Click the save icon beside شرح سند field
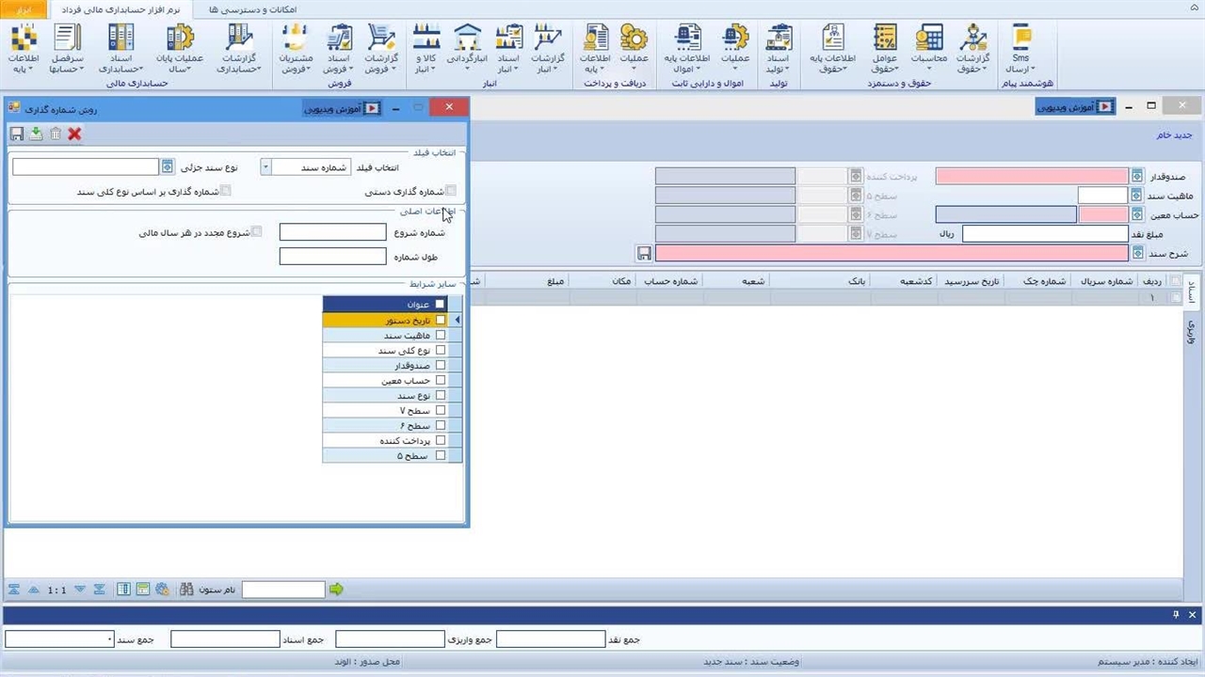The image size is (1205, 677). point(644,254)
